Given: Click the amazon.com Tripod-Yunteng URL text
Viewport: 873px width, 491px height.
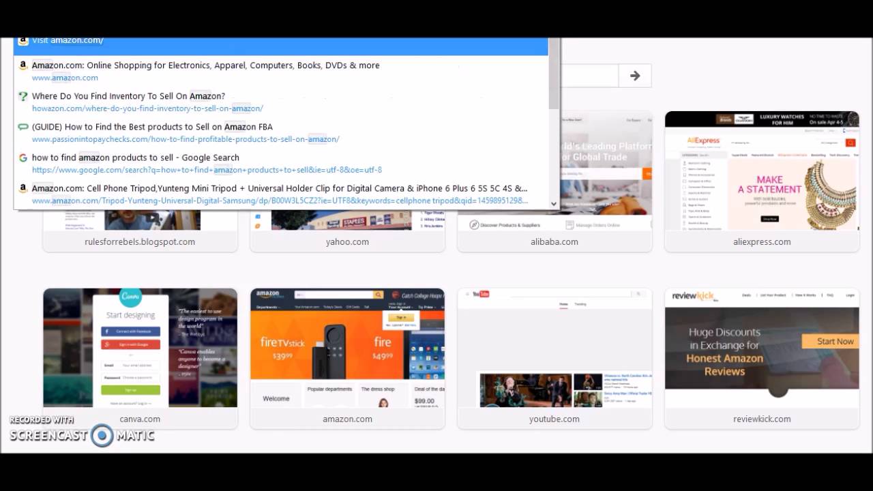Looking at the screenshot, I should [280, 200].
